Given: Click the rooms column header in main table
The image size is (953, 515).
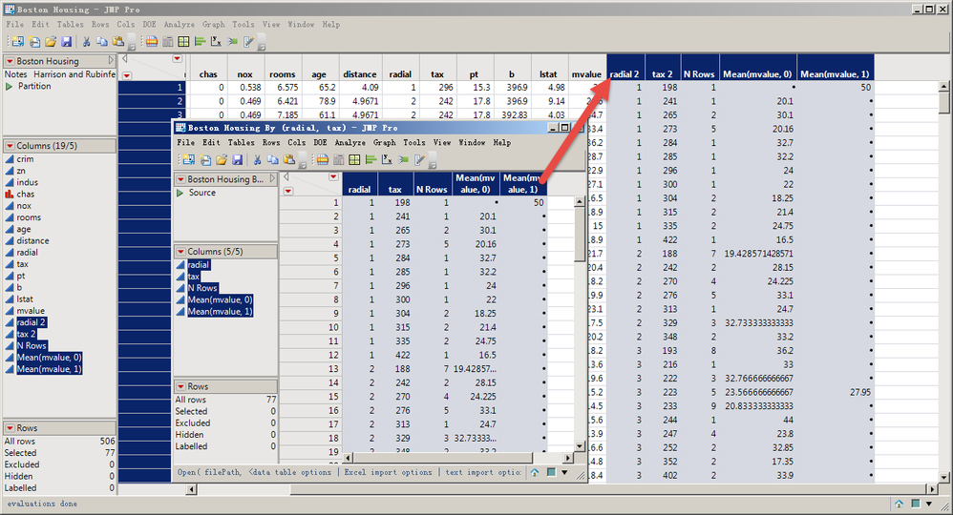Looking at the screenshot, I should click(x=282, y=73).
